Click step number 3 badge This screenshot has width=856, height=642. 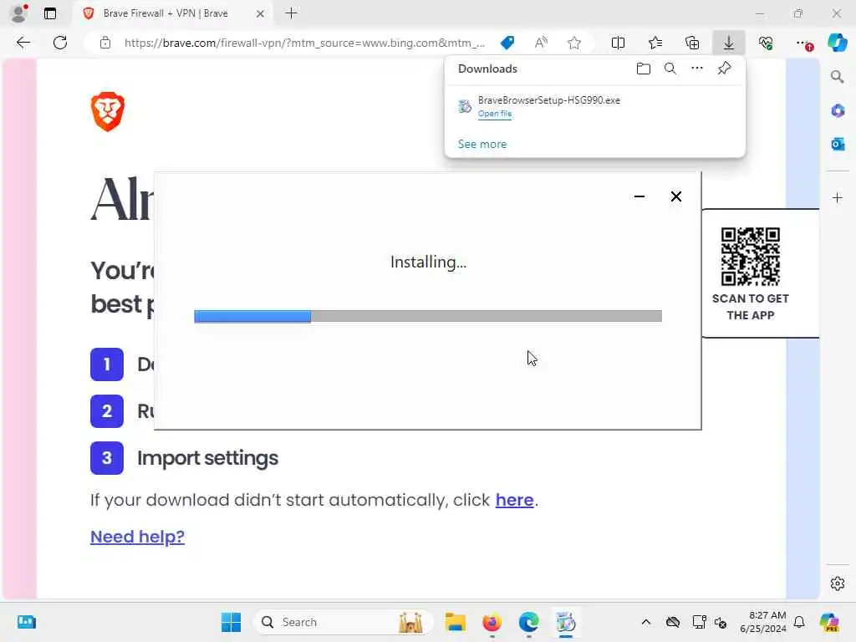coord(107,457)
